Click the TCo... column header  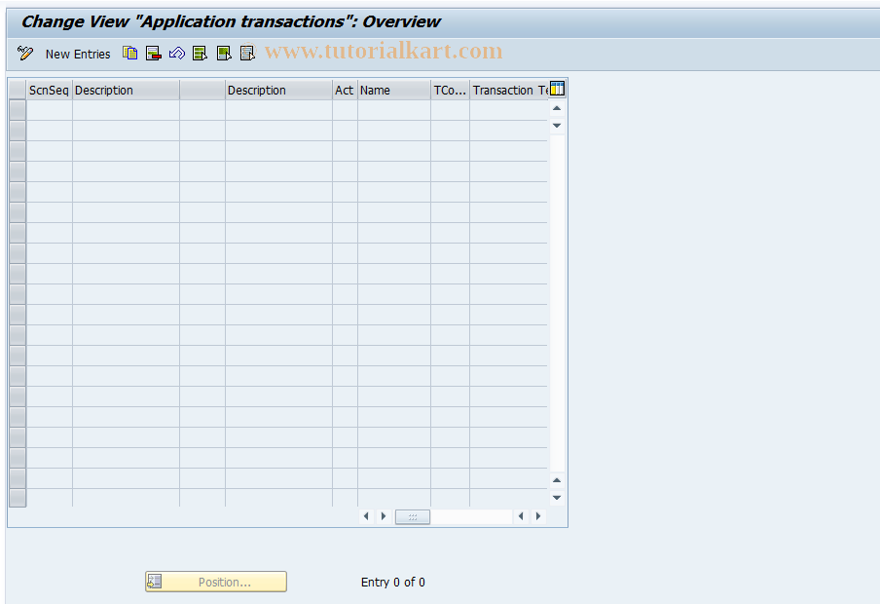click(450, 90)
